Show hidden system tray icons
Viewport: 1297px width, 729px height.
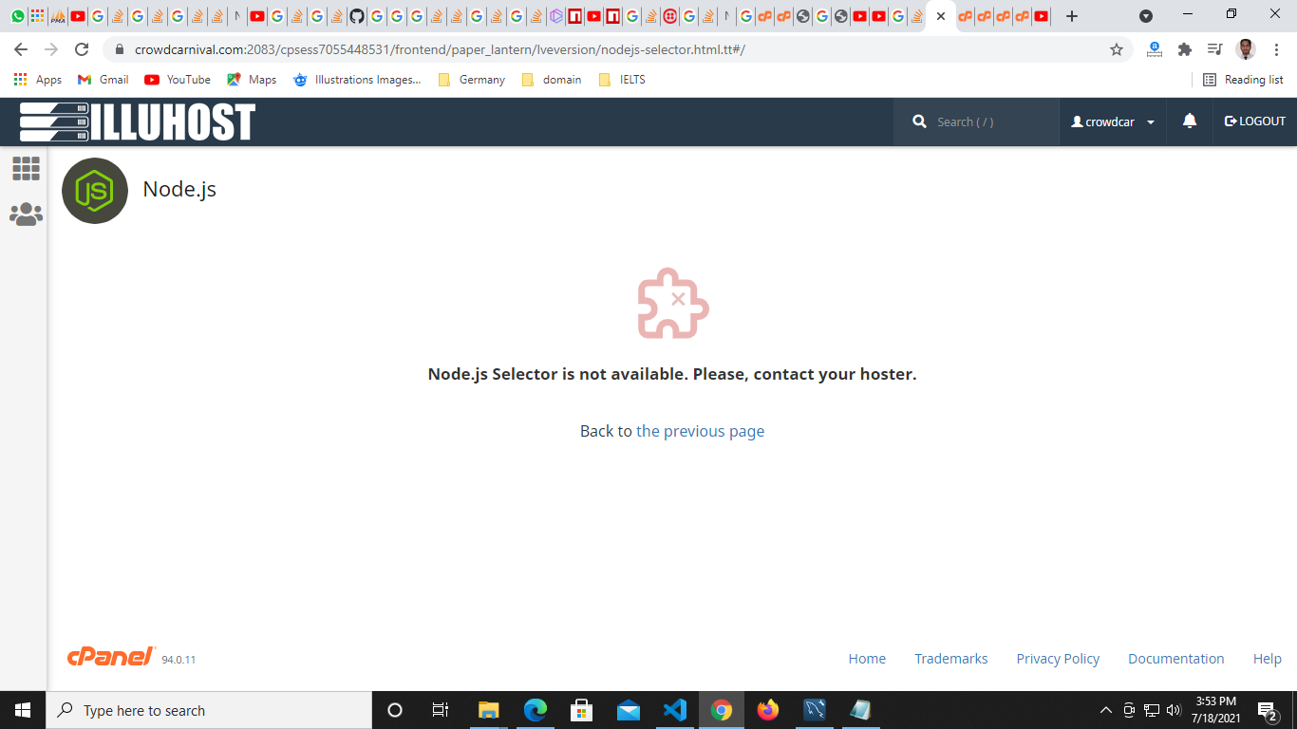click(x=1105, y=710)
